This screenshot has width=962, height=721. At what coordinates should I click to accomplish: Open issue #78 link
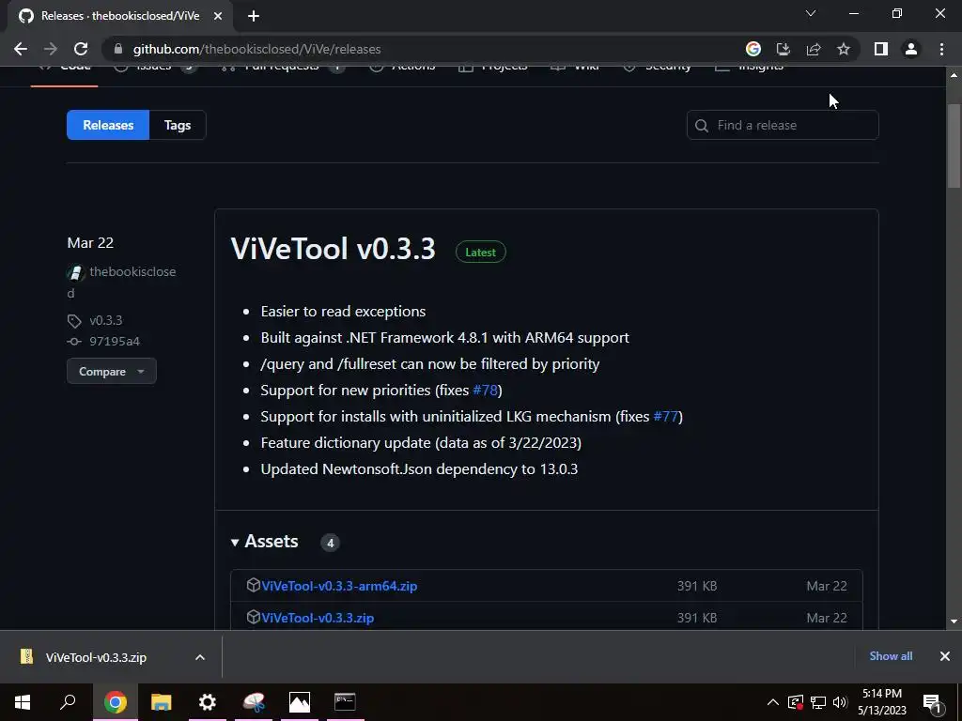pos(486,390)
